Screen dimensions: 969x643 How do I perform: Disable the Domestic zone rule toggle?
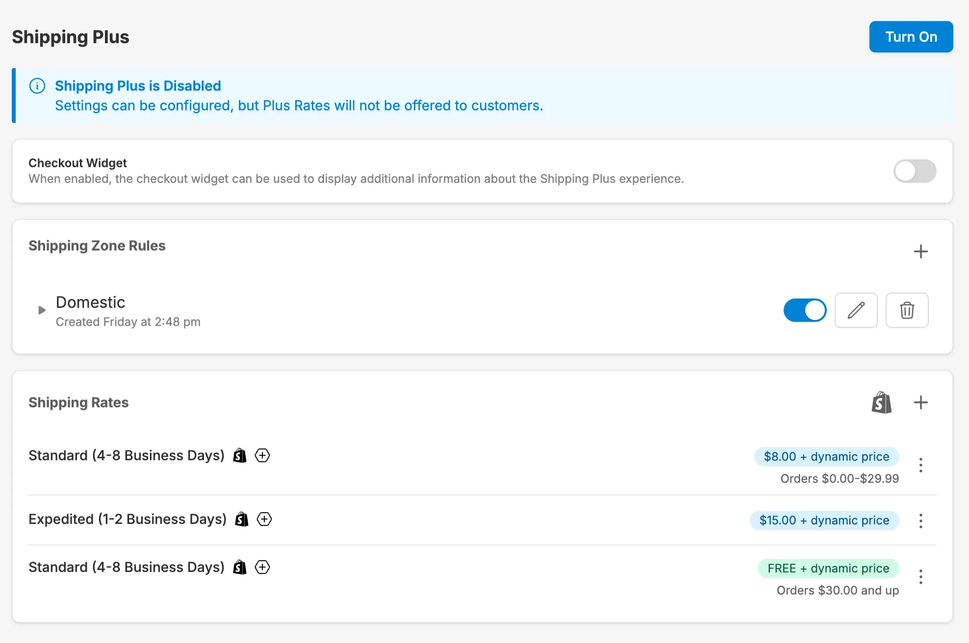pyautogui.click(x=805, y=310)
